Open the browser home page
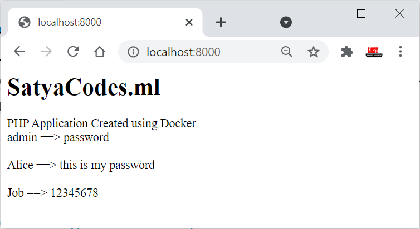Viewport: 420px width, 229px height. pyautogui.click(x=100, y=52)
